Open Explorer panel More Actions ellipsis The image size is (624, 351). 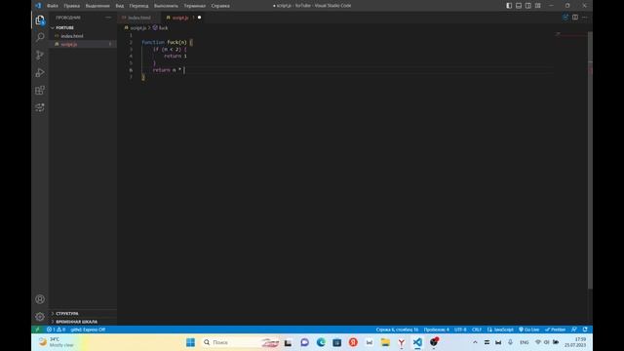pyautogui.click(x=108, y=18)
